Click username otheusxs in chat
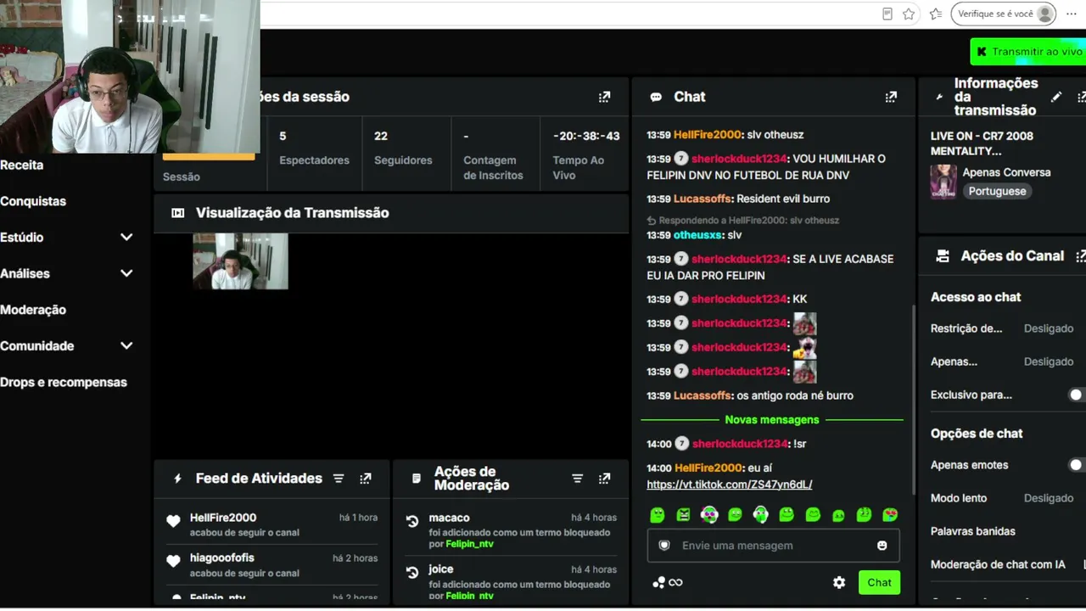Image resolution: width=1086 pixels, height=611 pixels. (697, 235)
